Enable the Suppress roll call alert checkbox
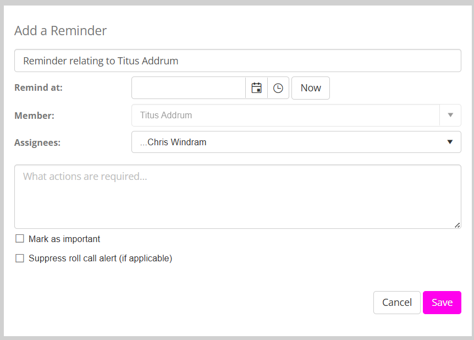Screen dimensions: 474x340 tap(20, 258)
